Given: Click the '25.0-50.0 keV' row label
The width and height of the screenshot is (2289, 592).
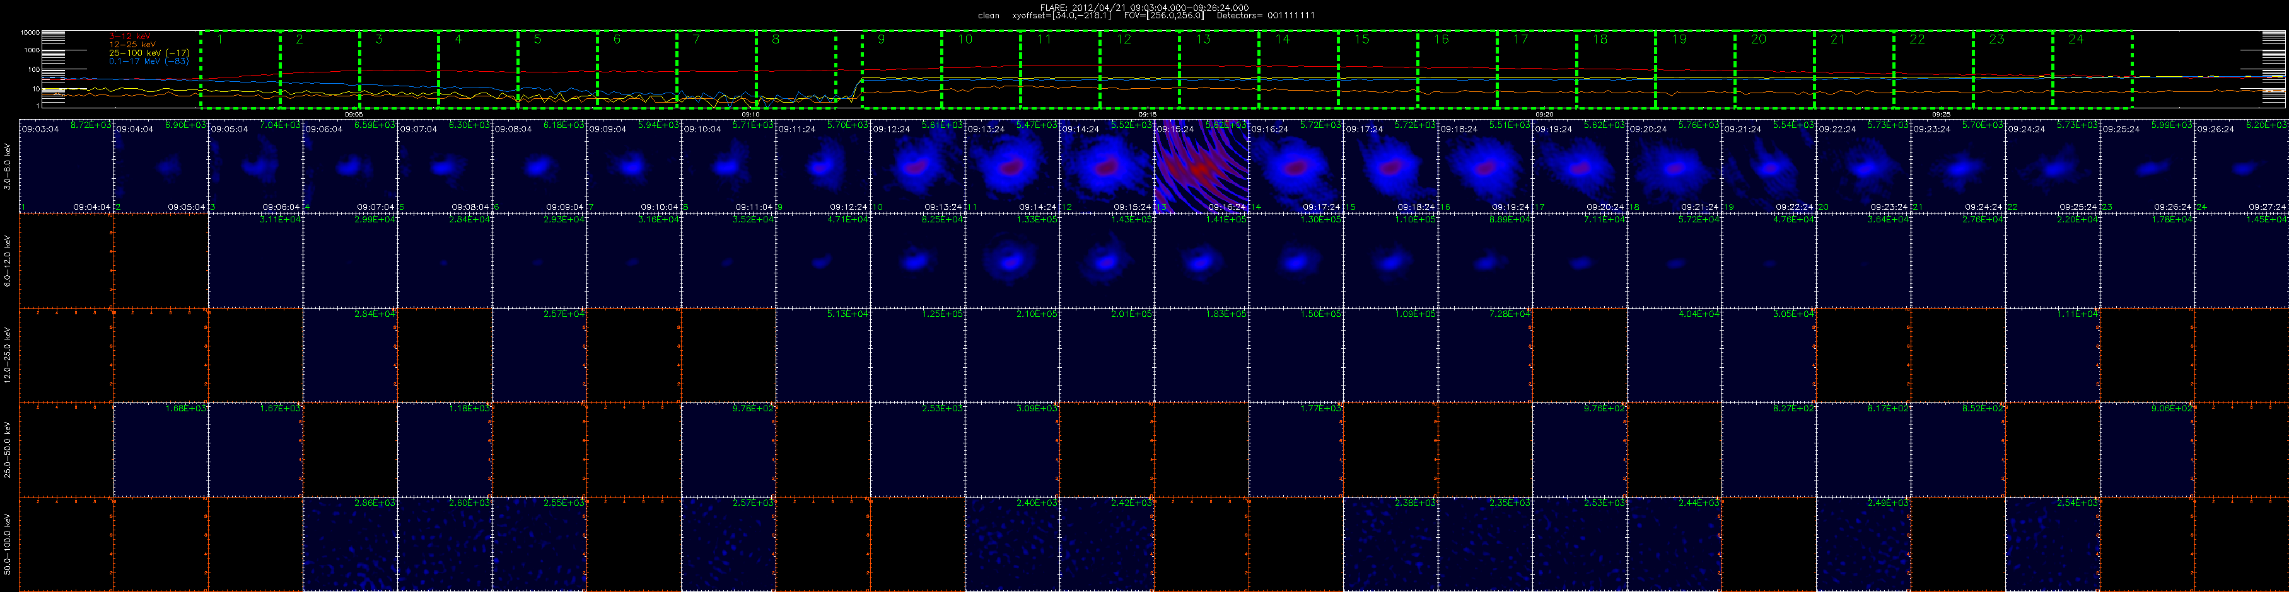Looking at the screenshot, I should click(8, 450).
